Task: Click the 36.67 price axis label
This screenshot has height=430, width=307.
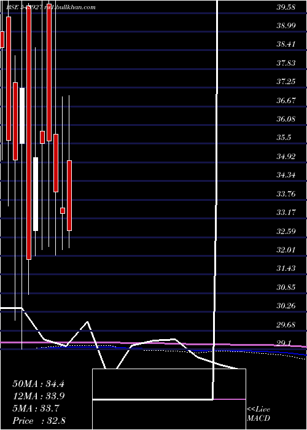Action: (286, 100)
